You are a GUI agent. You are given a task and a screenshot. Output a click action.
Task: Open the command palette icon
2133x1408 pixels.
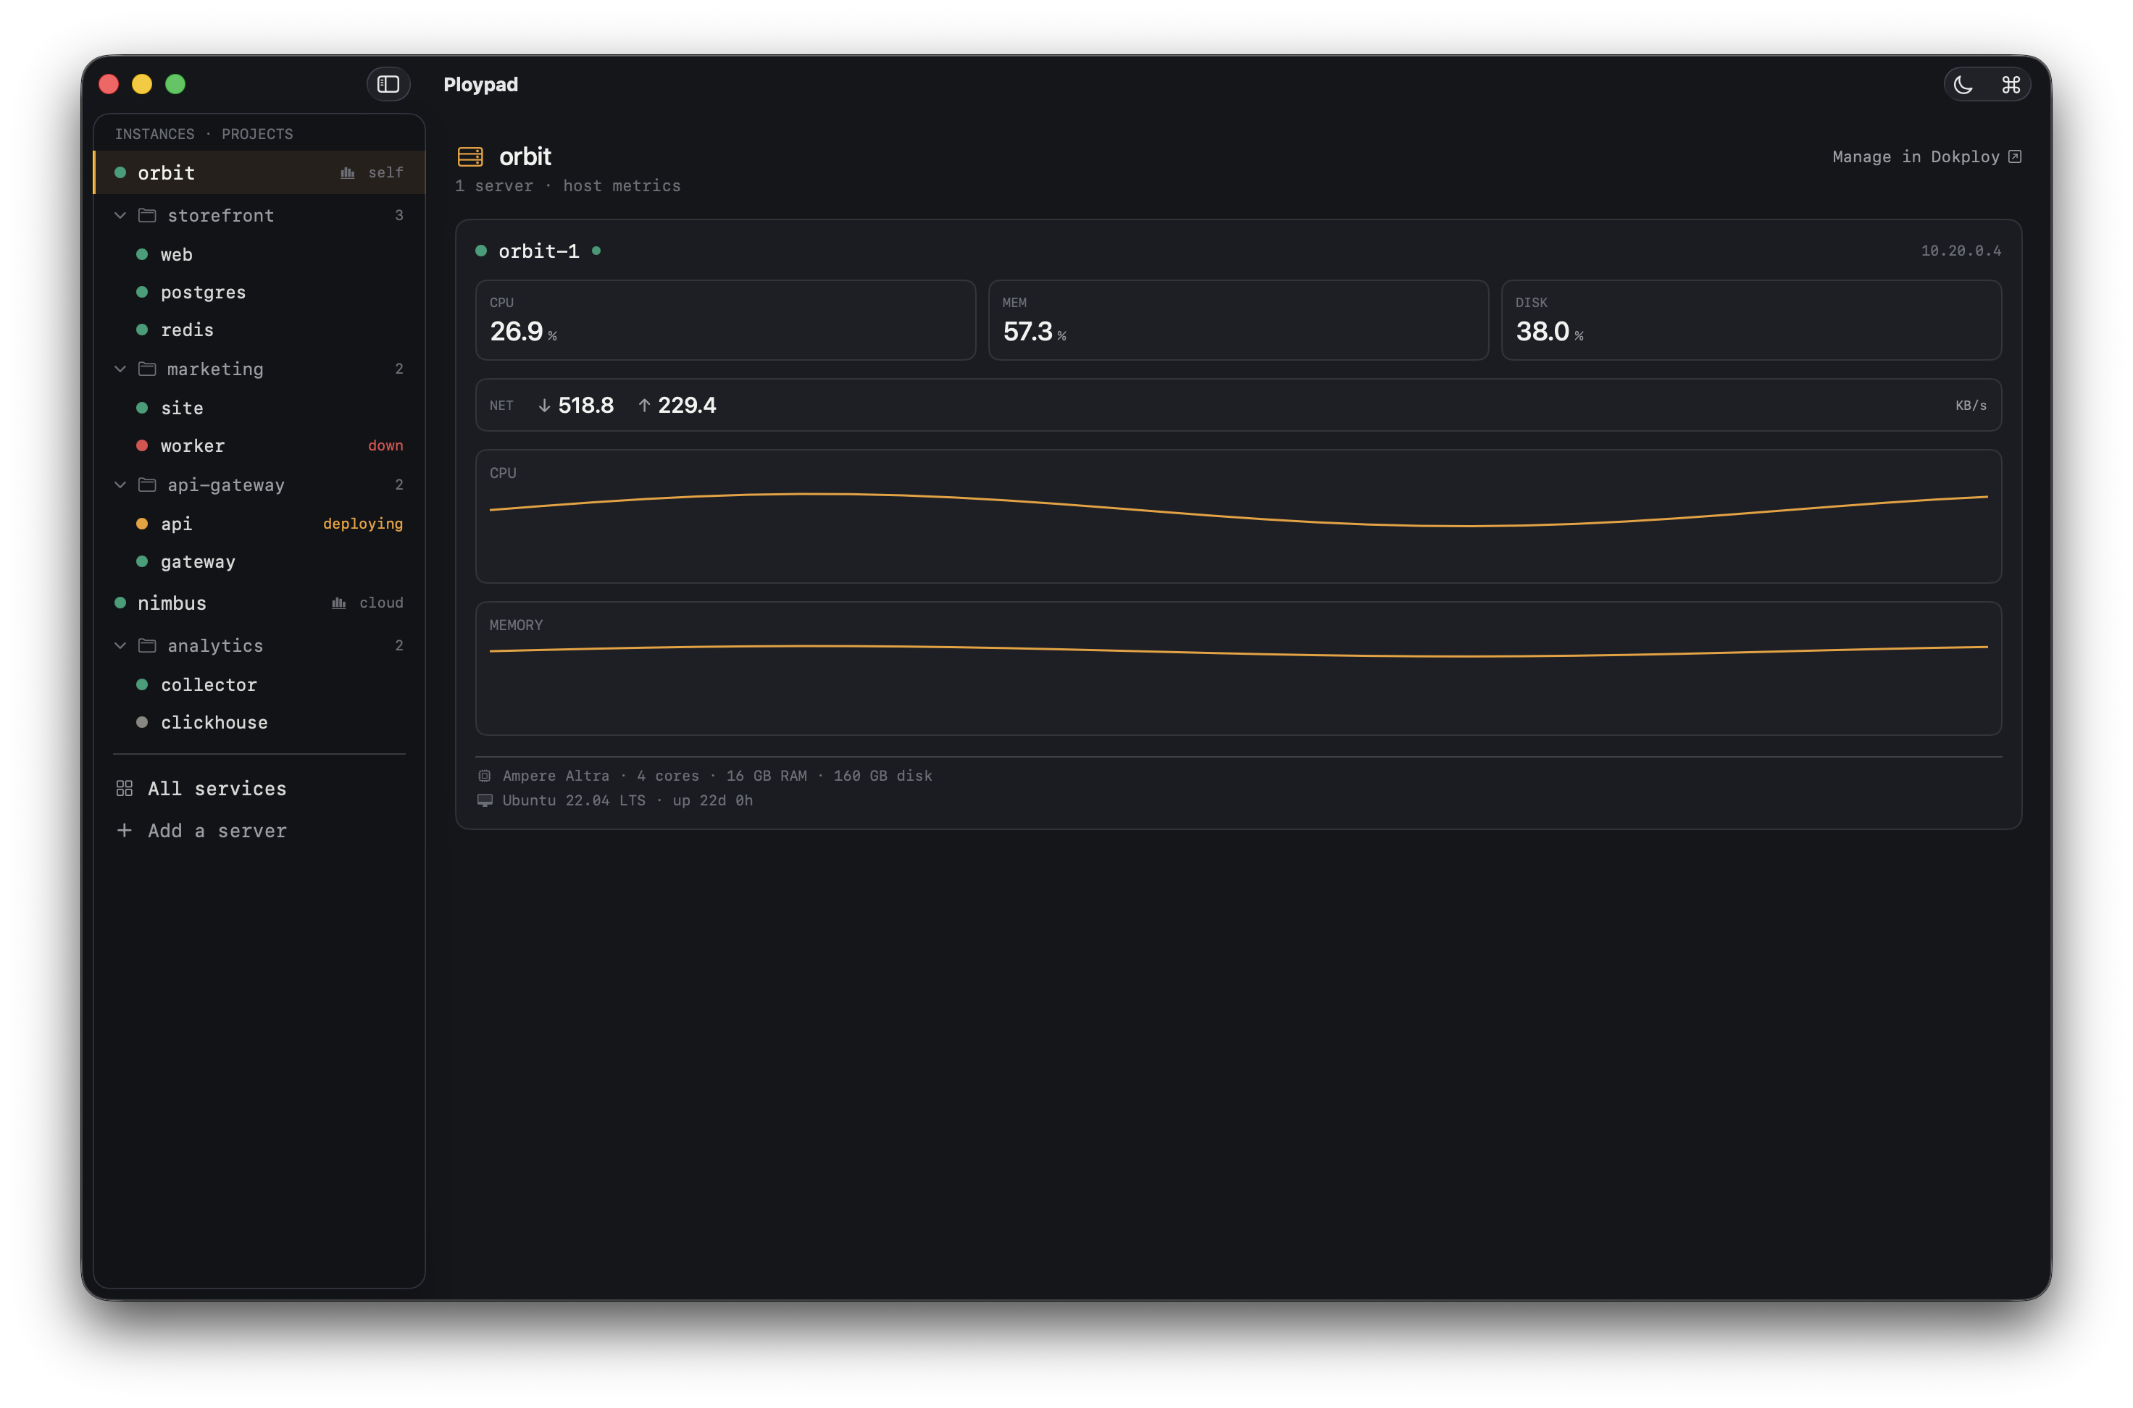point(2010,85)
